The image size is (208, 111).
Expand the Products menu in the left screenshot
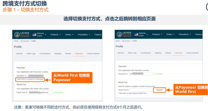tap(55, 34)
